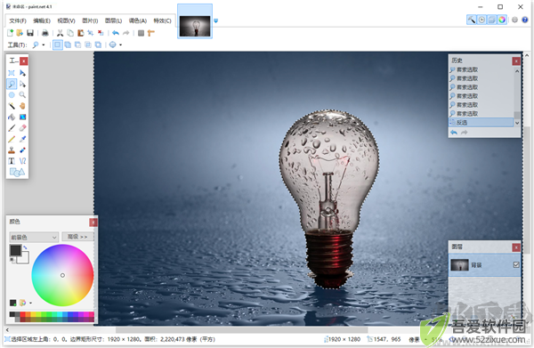
Task: Select the Text tool
Action: coord(12,161)
